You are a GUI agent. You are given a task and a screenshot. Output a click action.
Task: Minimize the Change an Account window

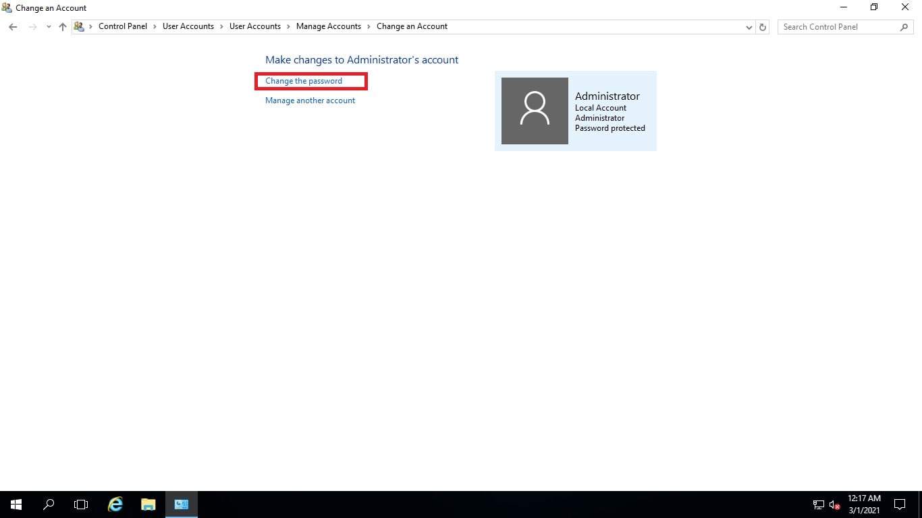coord(844,7)
